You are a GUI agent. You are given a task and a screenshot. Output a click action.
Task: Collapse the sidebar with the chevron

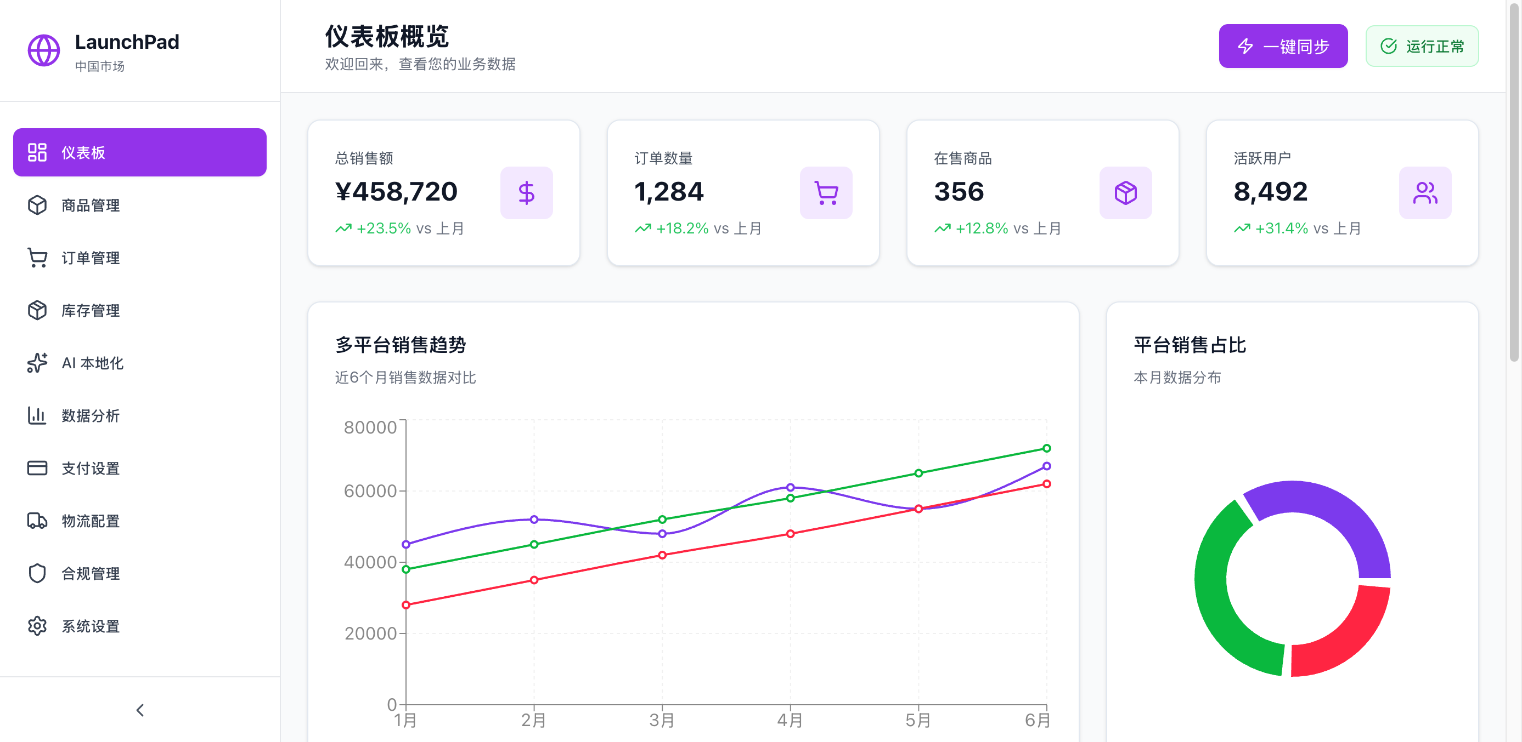pos(140,710)
